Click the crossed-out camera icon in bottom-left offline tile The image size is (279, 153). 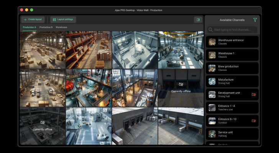pos(43,122)
